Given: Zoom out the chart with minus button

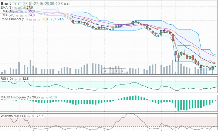Looking at the screenshot, I should point(111,71).
